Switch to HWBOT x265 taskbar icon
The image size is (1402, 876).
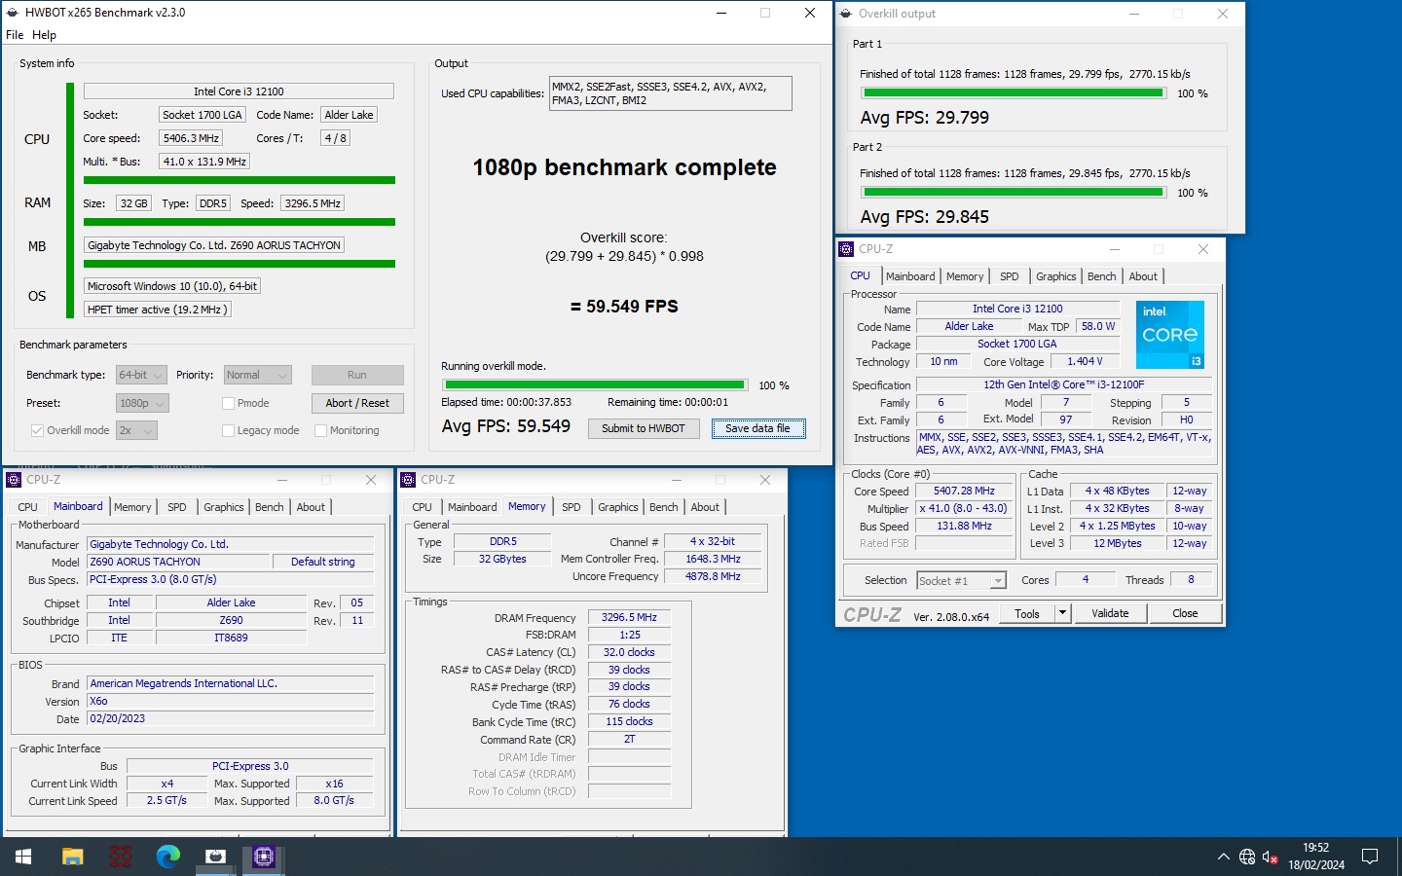tap(216, 857)
